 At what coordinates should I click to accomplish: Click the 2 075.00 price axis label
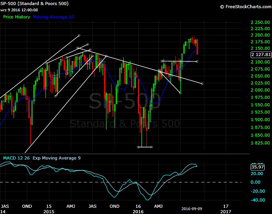coord(260,69)
